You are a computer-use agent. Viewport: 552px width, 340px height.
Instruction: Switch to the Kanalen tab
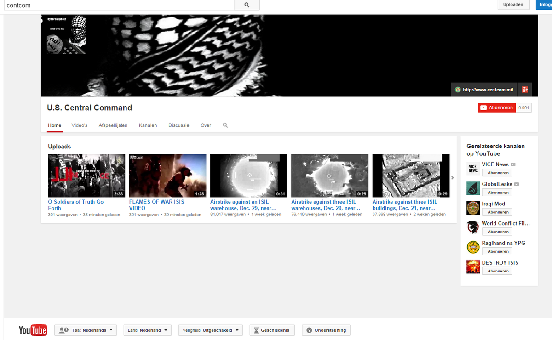click(148, 125)
